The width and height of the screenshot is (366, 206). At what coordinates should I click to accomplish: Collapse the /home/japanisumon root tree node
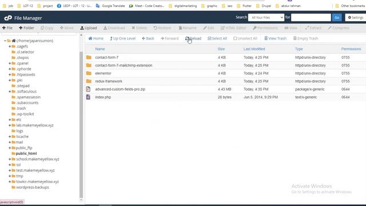[5, 41]
